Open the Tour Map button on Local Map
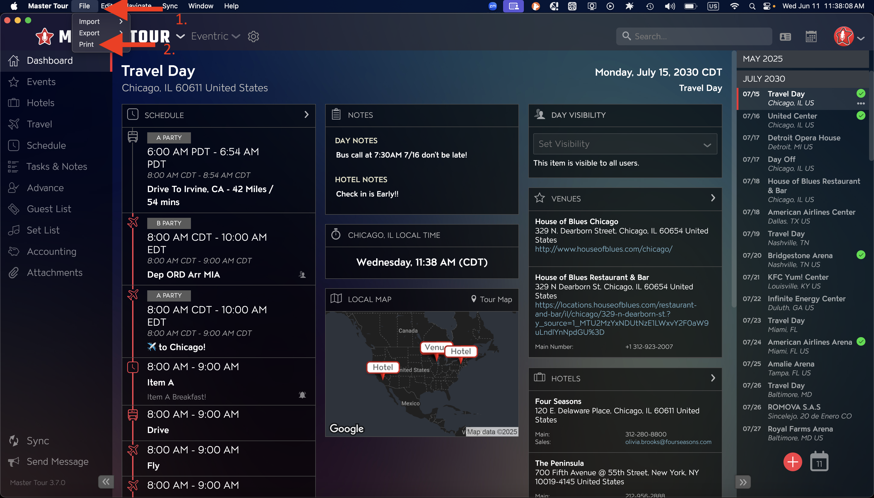 [x=491, y=299]
